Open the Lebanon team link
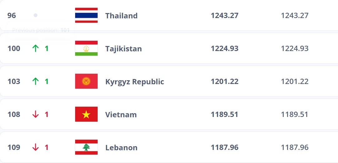338x163 pixels. click(x=121, y=147)
